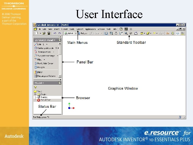Open the Line tool dropdown arrow
The width and height of the screenshot is (193, 145).
coord(47,44)
